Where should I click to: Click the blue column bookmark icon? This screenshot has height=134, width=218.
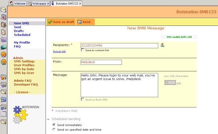pyautogui.click(x=3, y=99)
